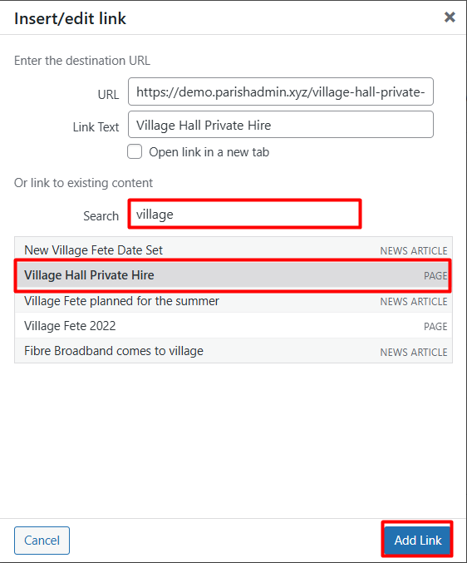The image size is (467, 563).
Task: Click the Or link to existing content heading
Action: click(83, 183)
